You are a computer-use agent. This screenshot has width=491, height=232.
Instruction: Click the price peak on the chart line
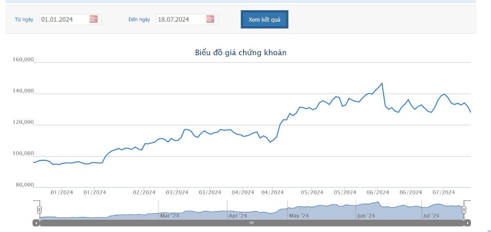click(382, 83)
